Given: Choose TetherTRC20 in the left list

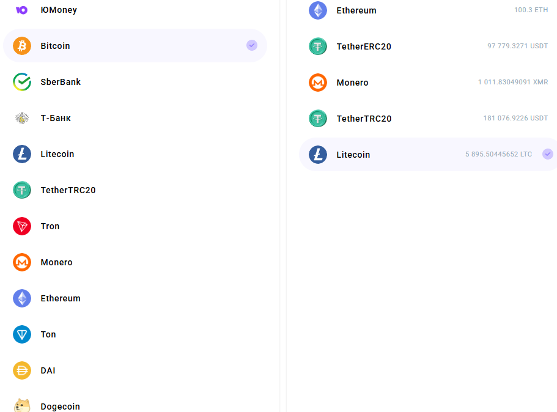Looking at the screenshot, I should 68,190.
